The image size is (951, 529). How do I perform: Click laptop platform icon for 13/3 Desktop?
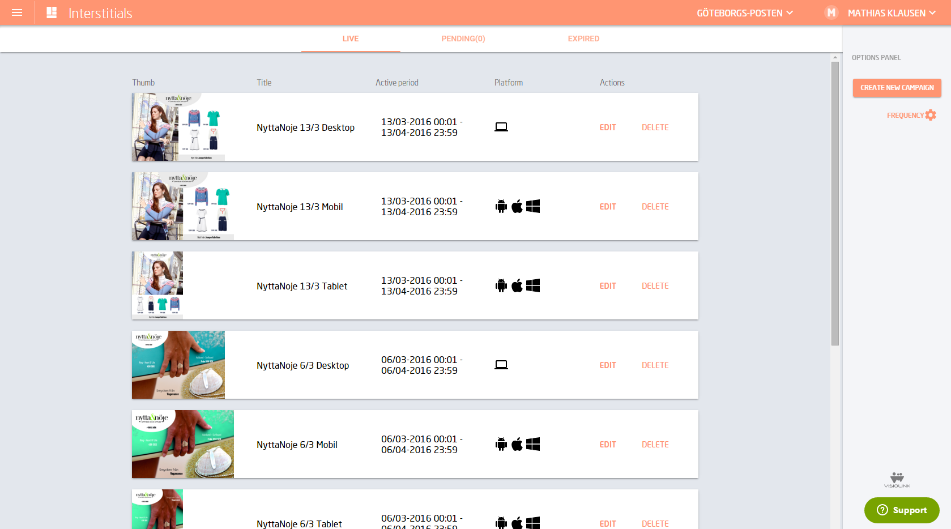click(x=501, y=127)
